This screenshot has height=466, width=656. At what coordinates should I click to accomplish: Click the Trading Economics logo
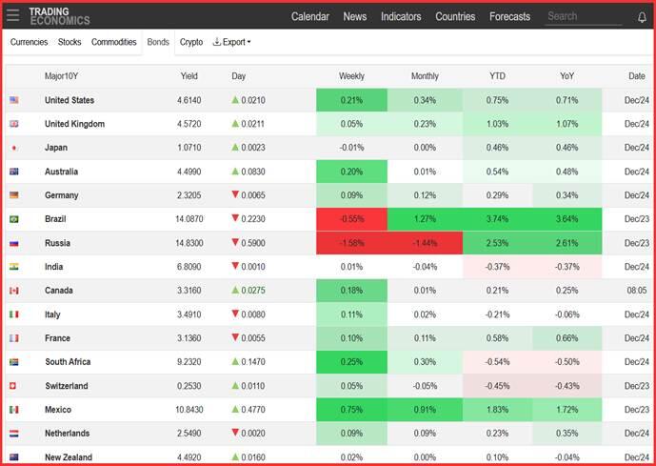tap(59, 16)
